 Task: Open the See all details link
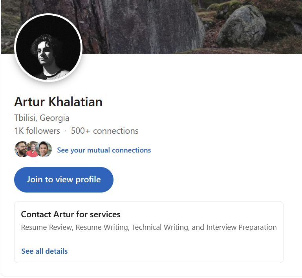(x=44, y=251)
